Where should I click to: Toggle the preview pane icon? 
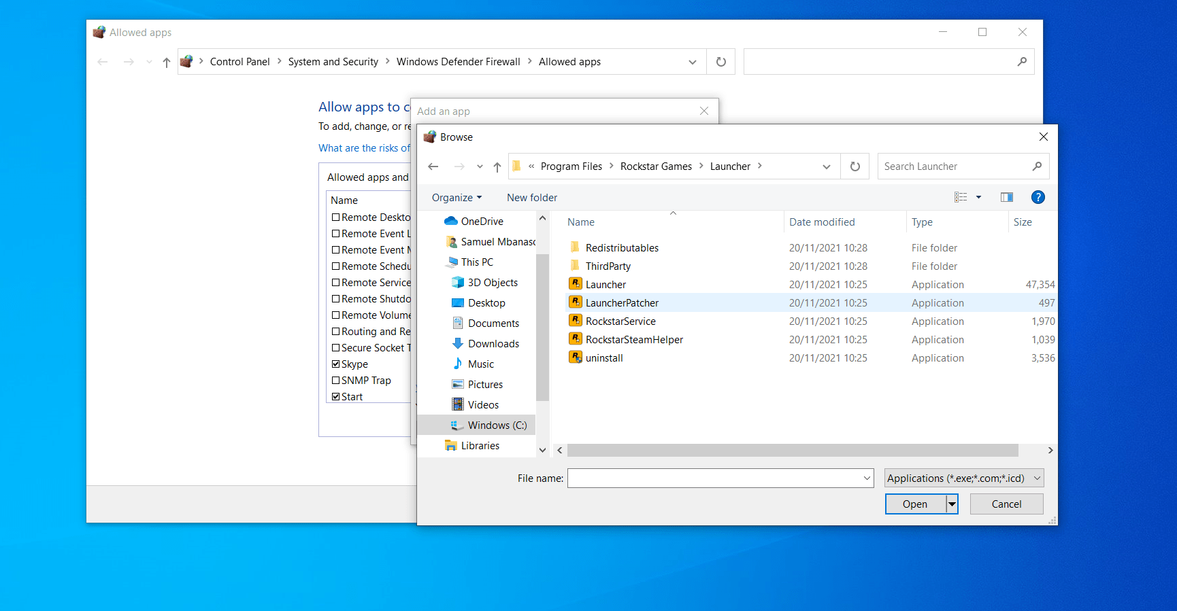[1006, 197]
